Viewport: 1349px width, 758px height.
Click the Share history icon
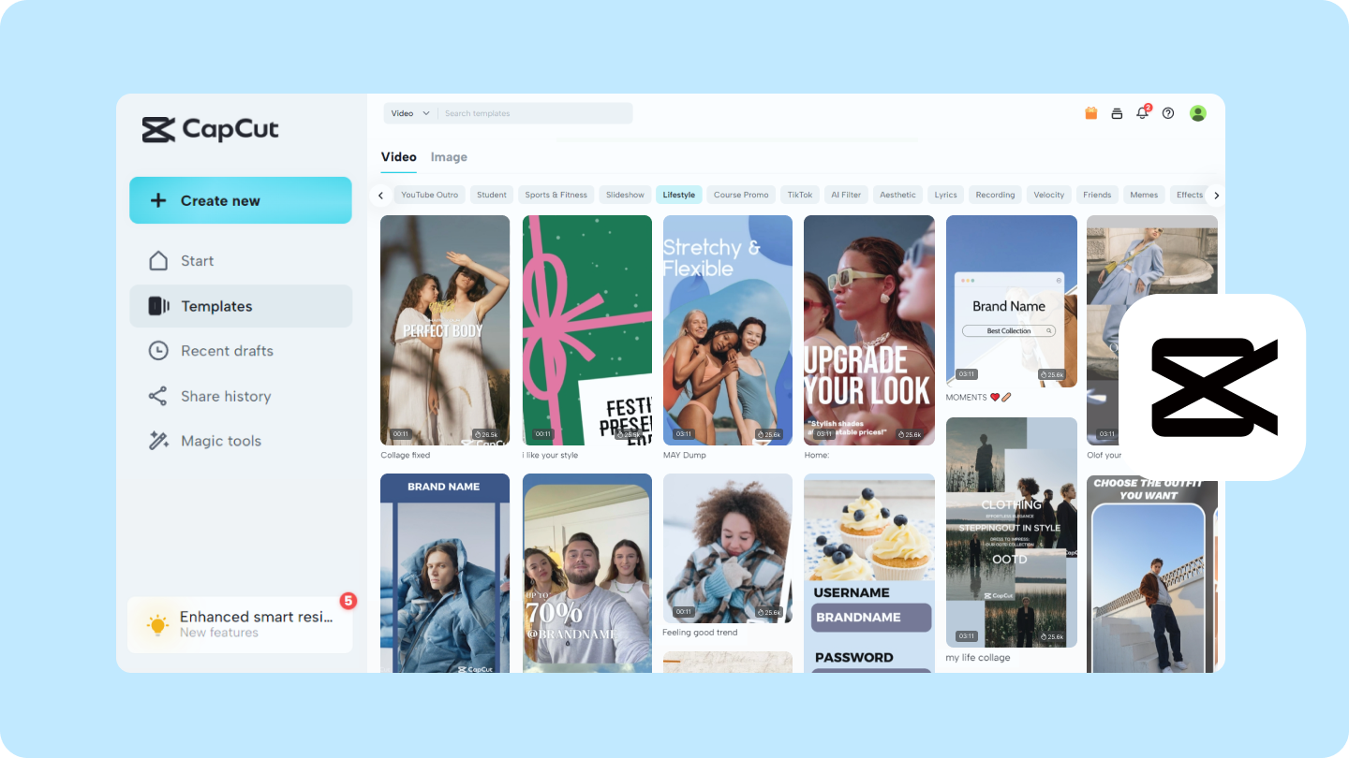click(x=159, y=396)
